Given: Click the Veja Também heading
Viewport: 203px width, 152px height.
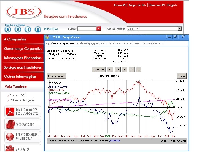Looking at the screenshot, I should point(16,86).
